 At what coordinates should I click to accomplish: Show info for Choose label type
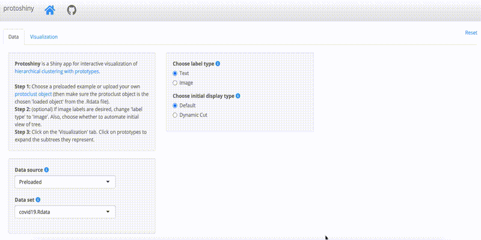pyautogui.click(x=218, y=64)
